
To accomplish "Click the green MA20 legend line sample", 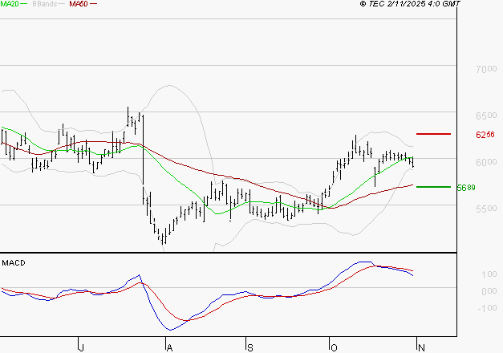I will [x=24, y=5].
